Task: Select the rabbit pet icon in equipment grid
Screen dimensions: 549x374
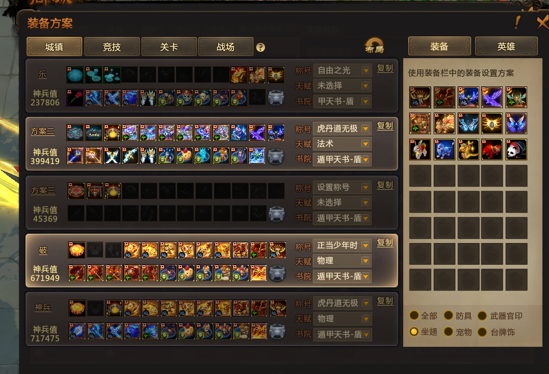Action: click(420, 149)
